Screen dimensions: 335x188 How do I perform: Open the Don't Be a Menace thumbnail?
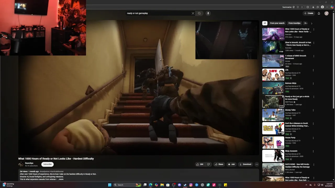[x=273, y=128]
